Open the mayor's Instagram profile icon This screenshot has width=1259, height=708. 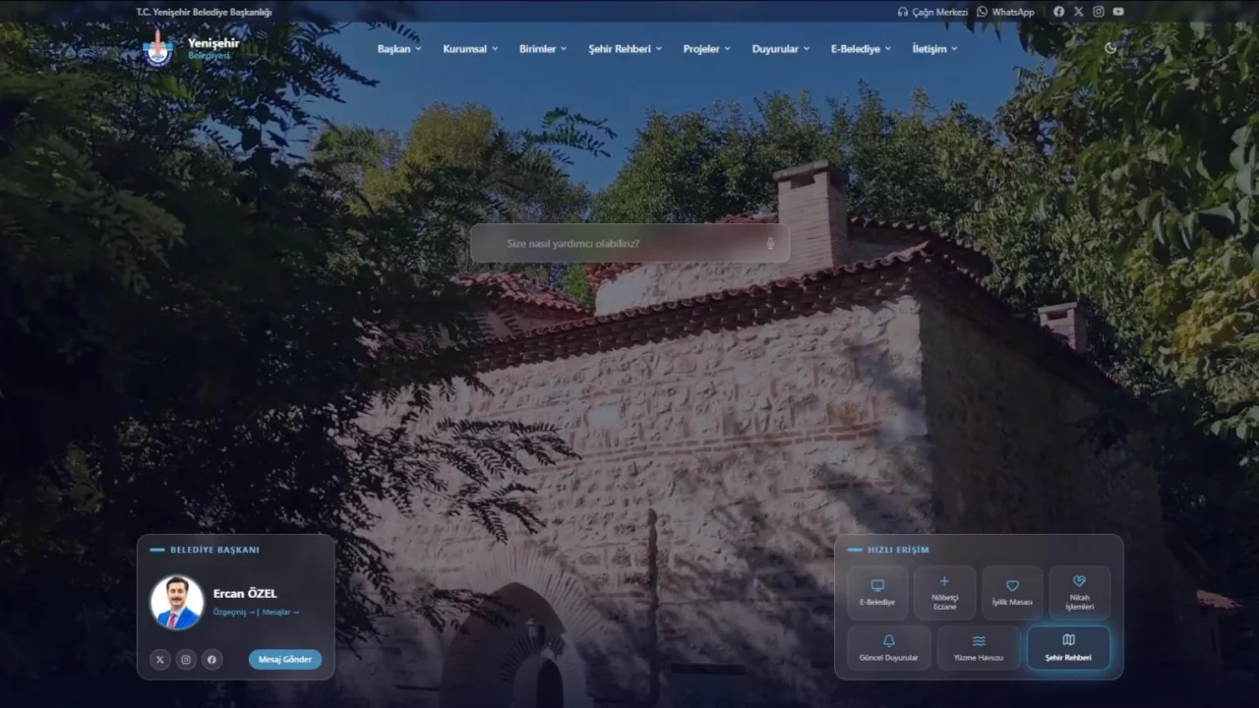click(x=186, y=660)
